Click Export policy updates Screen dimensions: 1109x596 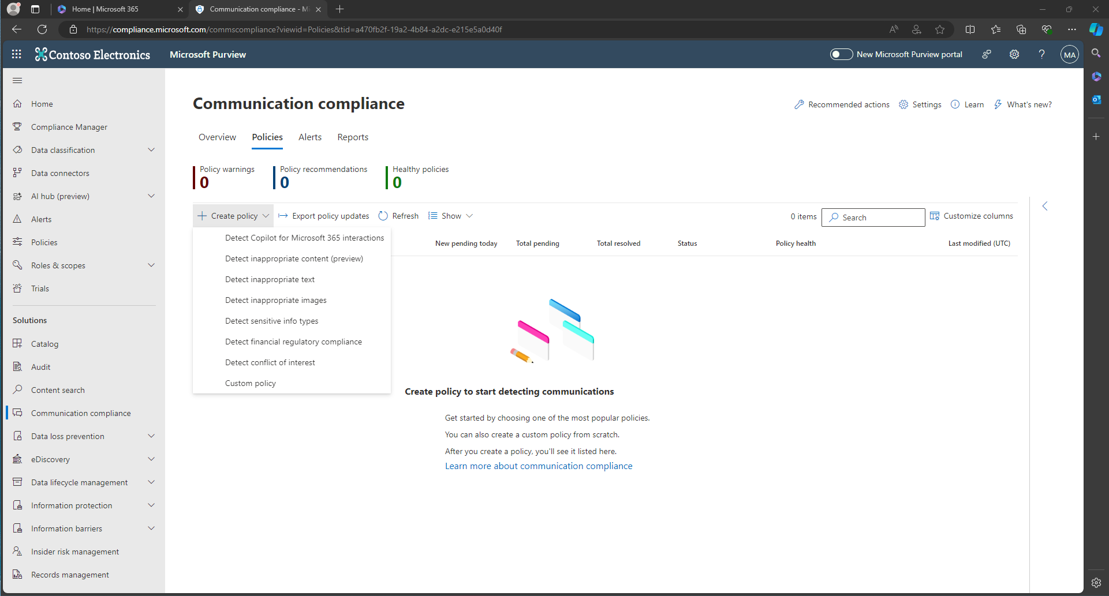[324, 216]
